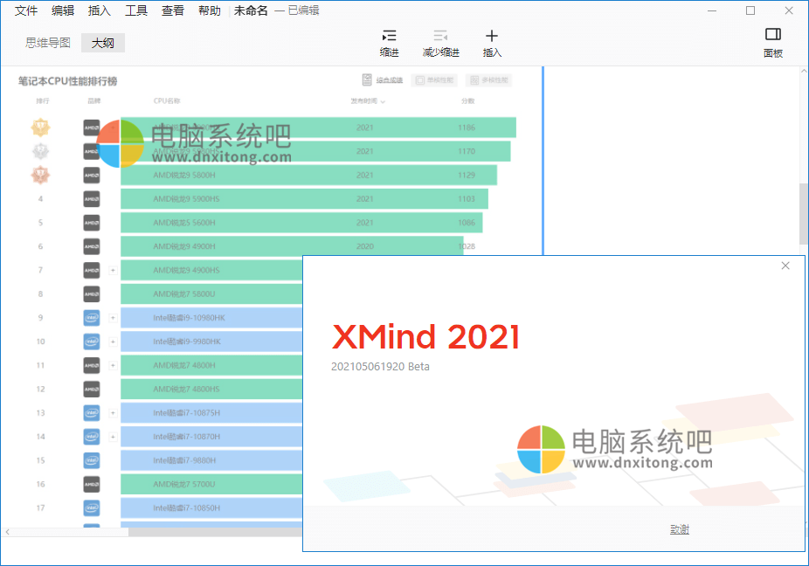Click the Intel酷睿i7-9880H row text
The image size is (809, 566).
click(184, 460)
